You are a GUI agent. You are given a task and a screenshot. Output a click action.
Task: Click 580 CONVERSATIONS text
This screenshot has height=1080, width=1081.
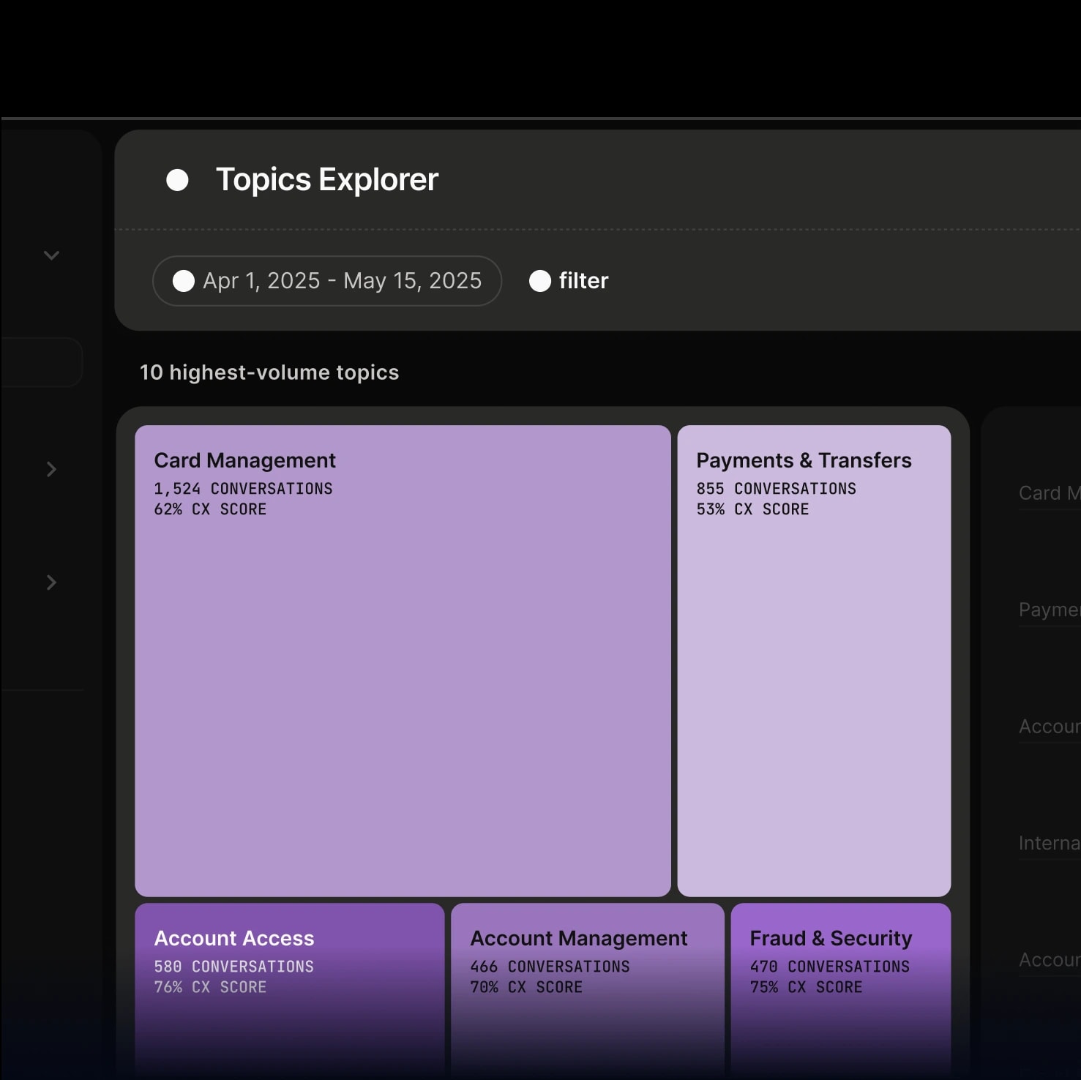point(233,967)
